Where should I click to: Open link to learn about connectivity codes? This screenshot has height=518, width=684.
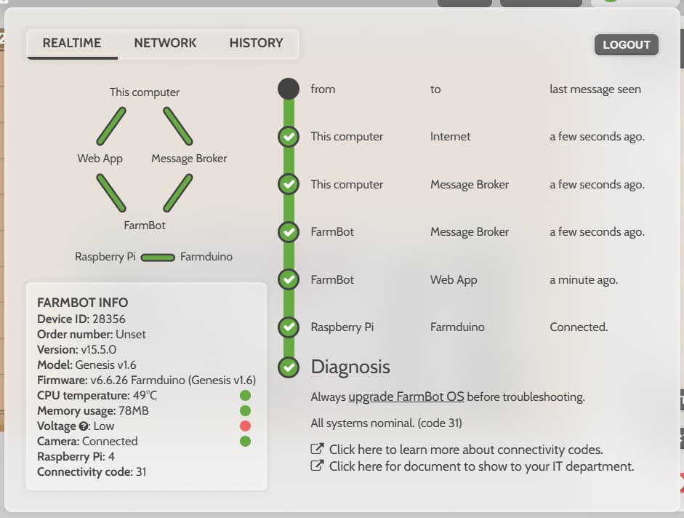[x=466, y=450]
